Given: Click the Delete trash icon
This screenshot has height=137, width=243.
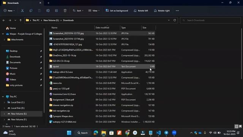Looking at the screenshot, I should tap(65, 11).
